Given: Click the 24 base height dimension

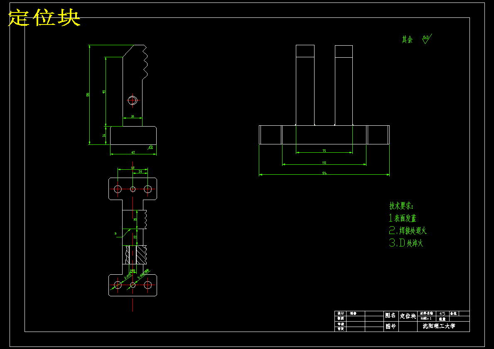Looking at the screenshot, I should coord(104,136).
